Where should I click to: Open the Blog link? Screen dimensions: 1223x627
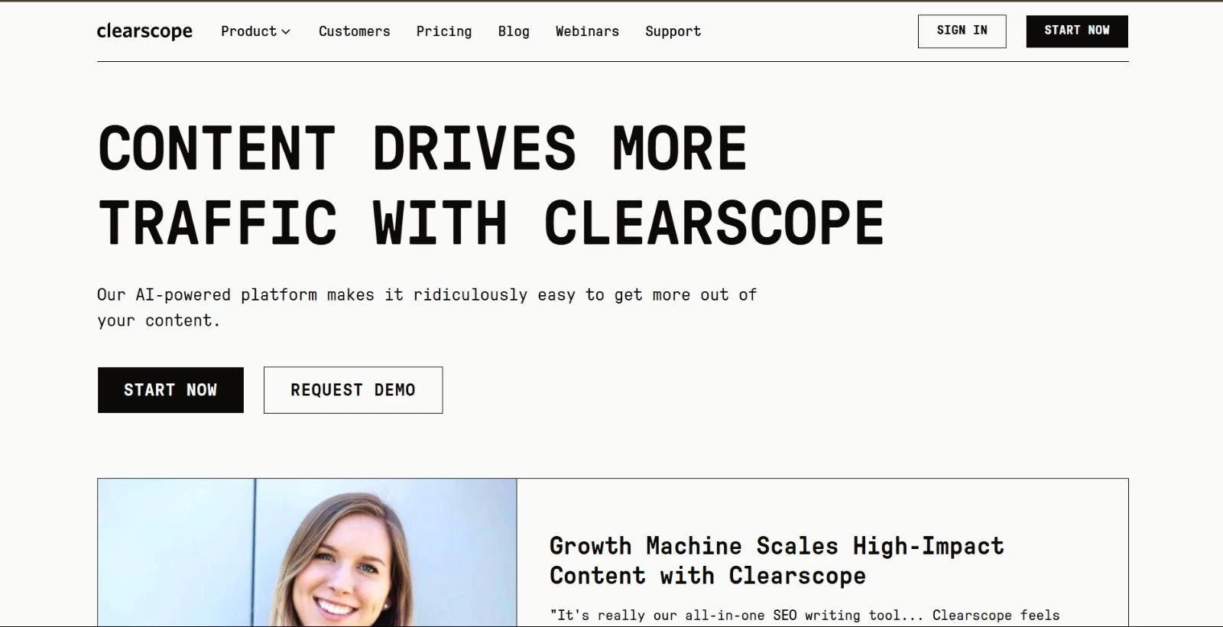coord(514,31)
